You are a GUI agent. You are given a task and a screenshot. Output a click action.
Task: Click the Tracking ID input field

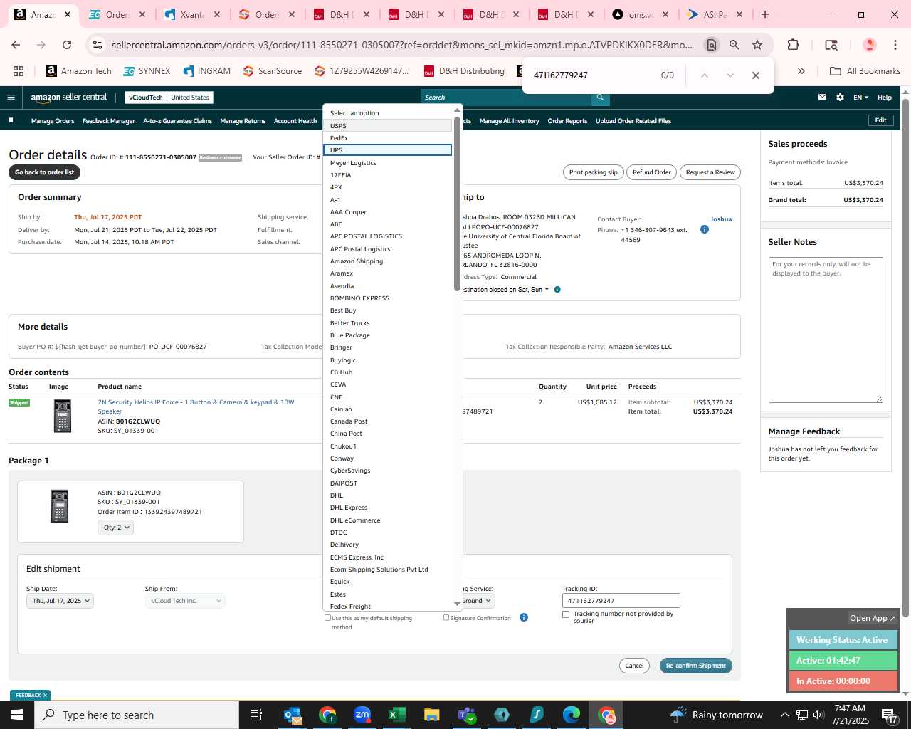click(621, 601)
